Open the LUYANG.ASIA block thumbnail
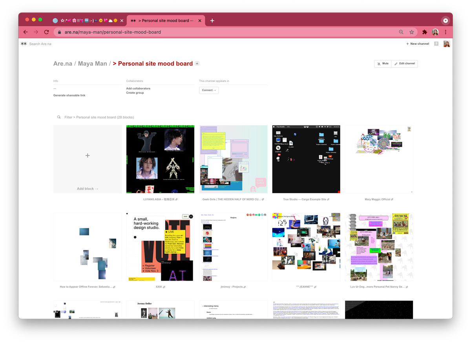 (160, 159)
